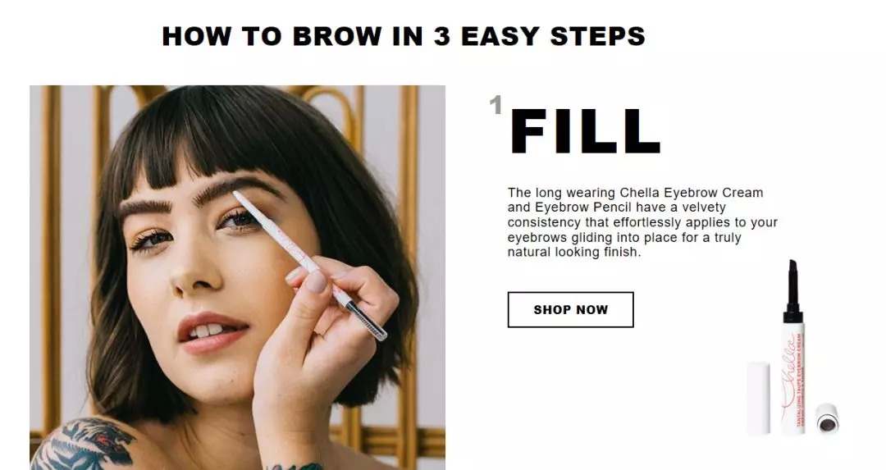
Task: Click the 'How to Brow in 3 Easy Steps' title
Action: (x=404, y=36)
